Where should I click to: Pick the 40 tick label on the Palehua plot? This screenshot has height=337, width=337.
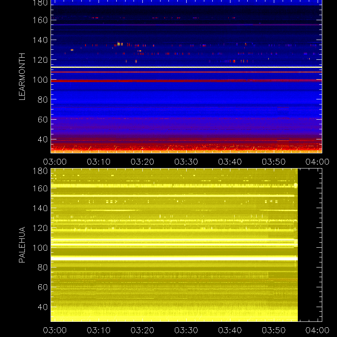[x=43, y=307]
